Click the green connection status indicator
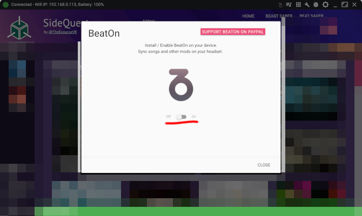The width and height of the screenshot is (362, 216). 5,5
